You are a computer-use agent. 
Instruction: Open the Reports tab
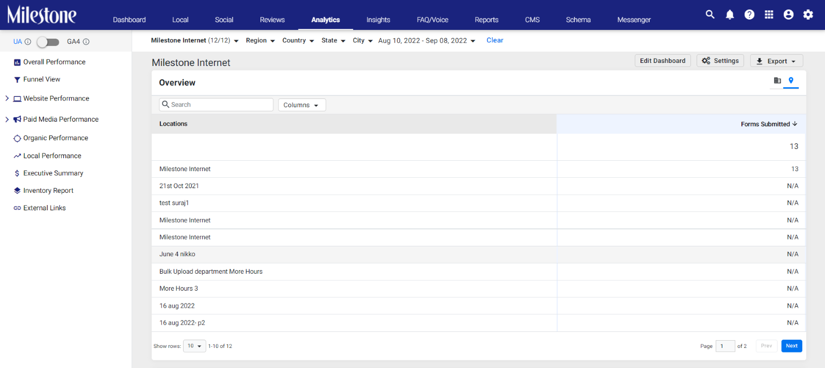[487, 20]
